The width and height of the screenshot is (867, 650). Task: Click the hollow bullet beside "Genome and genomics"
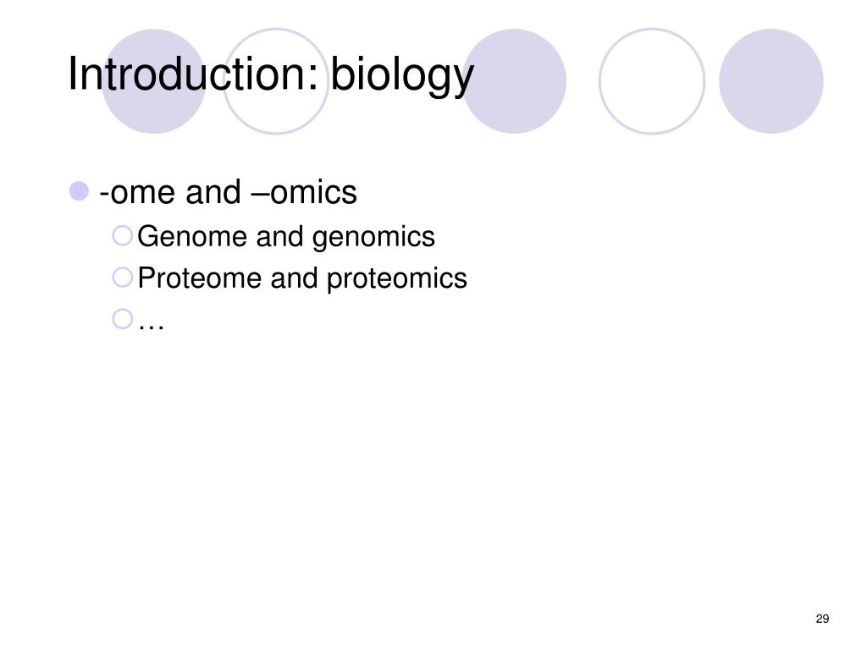pos(122,235)
